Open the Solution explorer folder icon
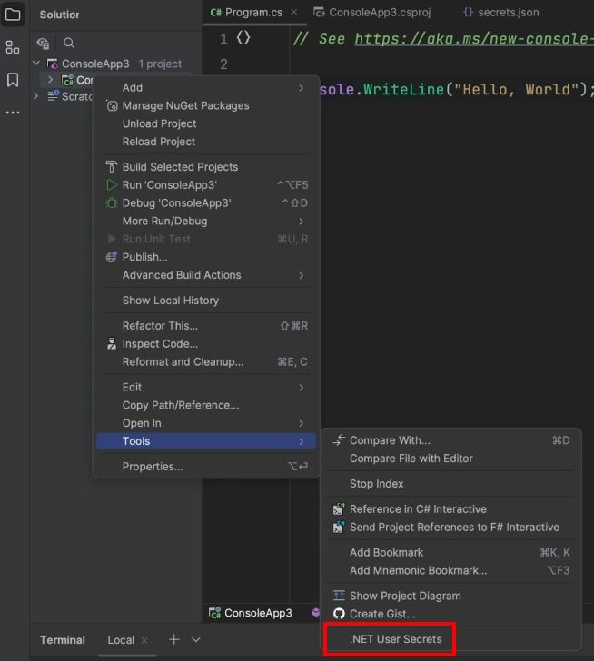 [x=13, y=15]
